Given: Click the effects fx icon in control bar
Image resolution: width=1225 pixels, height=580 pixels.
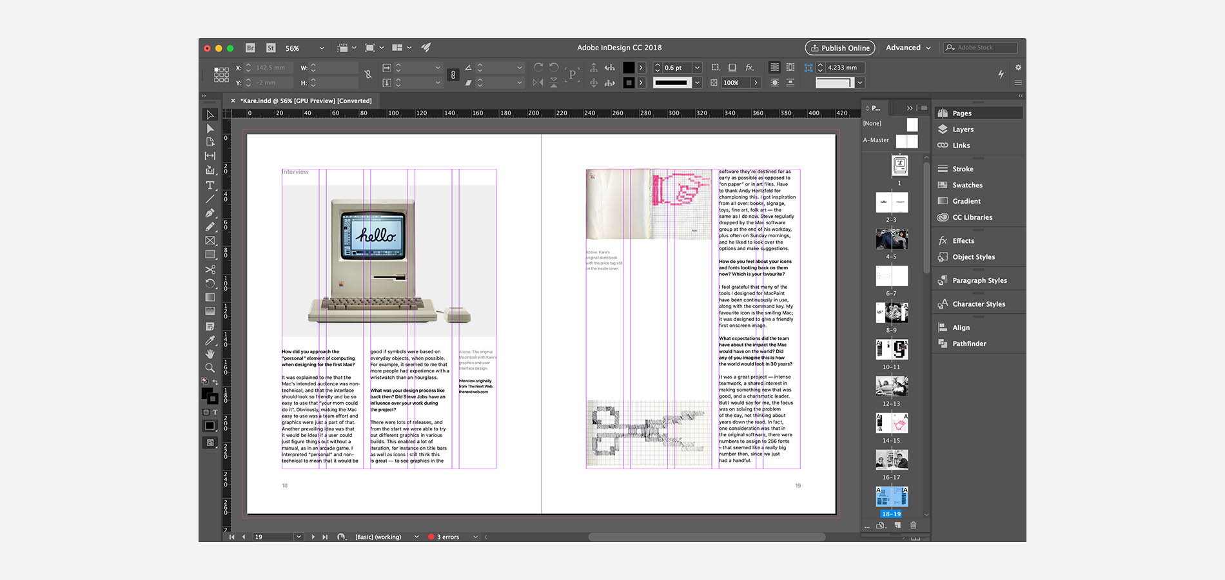Looking at the screenshot, I should coord(749,67).
